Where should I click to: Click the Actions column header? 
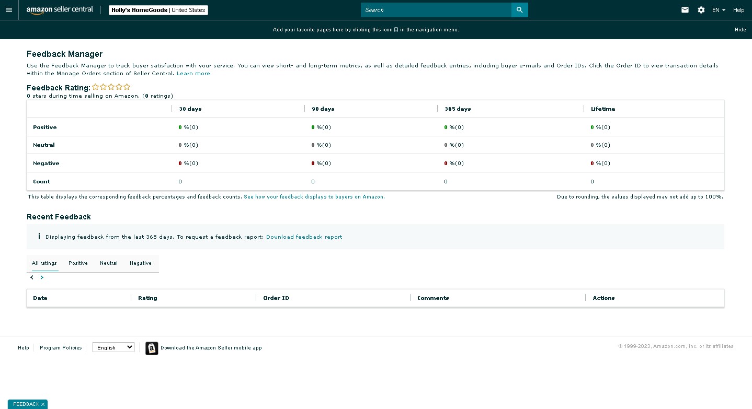(x=603, y=298)
